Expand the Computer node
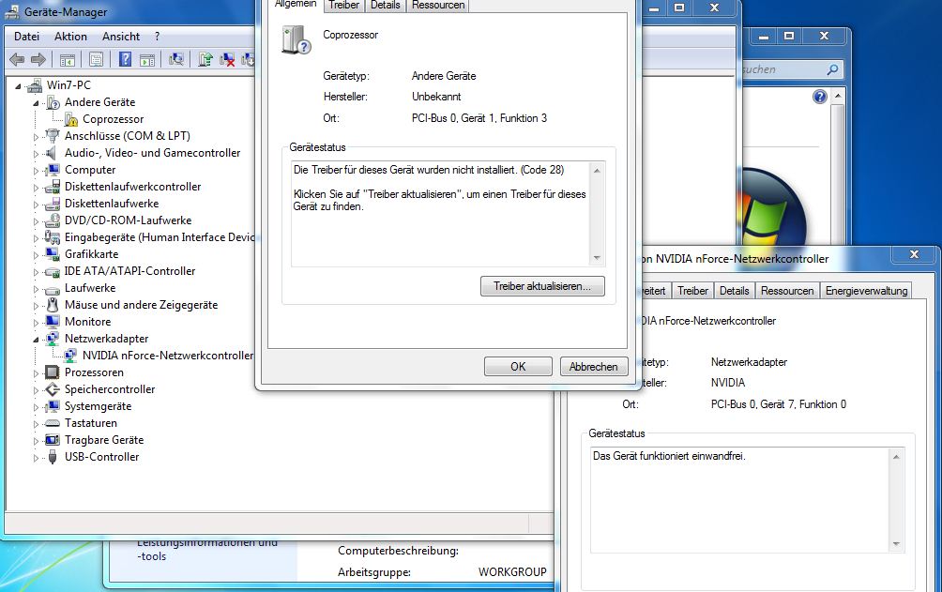Viewport: 942px width, 592px height. tap(36, 170)
